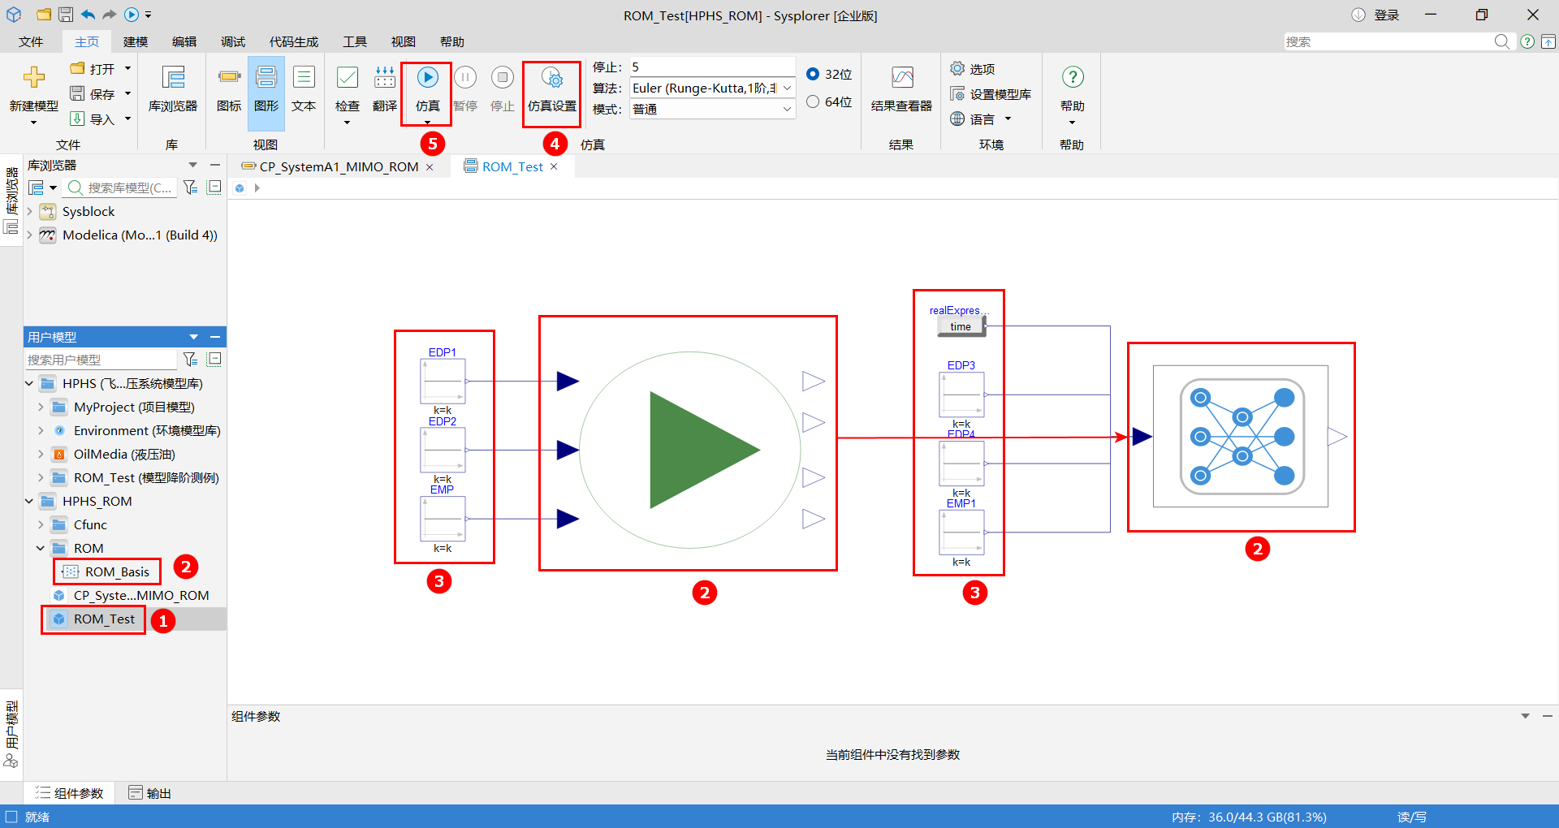Open 仿真设置 simulation settings
The height and width of the screenshot is (828, 1559).
[x=551, y=88]
